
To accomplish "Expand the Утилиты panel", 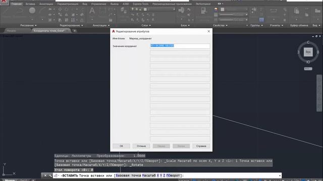I will (277, 25).
